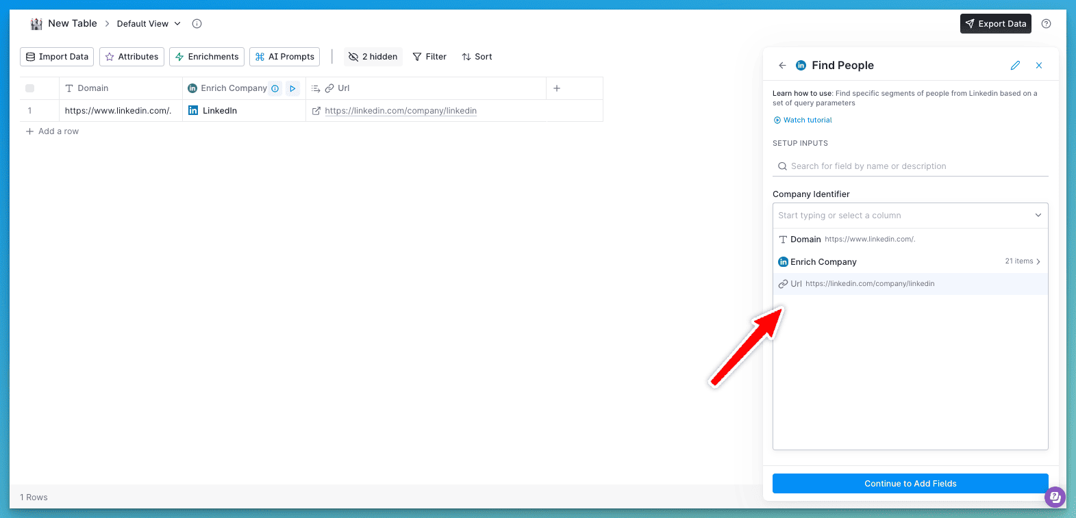Image resolution: width=1076 pixels, height=518 pixels.
Task: Expand Enrich Company 21 items submenu
Action: (1023, 261)
